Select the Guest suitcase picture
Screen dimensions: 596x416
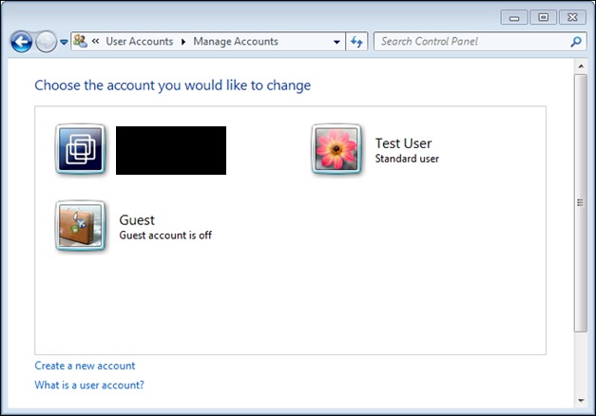point(80,226)
